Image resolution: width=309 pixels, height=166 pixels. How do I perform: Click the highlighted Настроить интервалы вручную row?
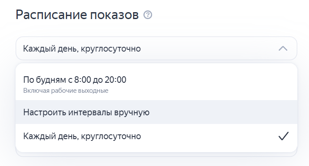point(156,112)
